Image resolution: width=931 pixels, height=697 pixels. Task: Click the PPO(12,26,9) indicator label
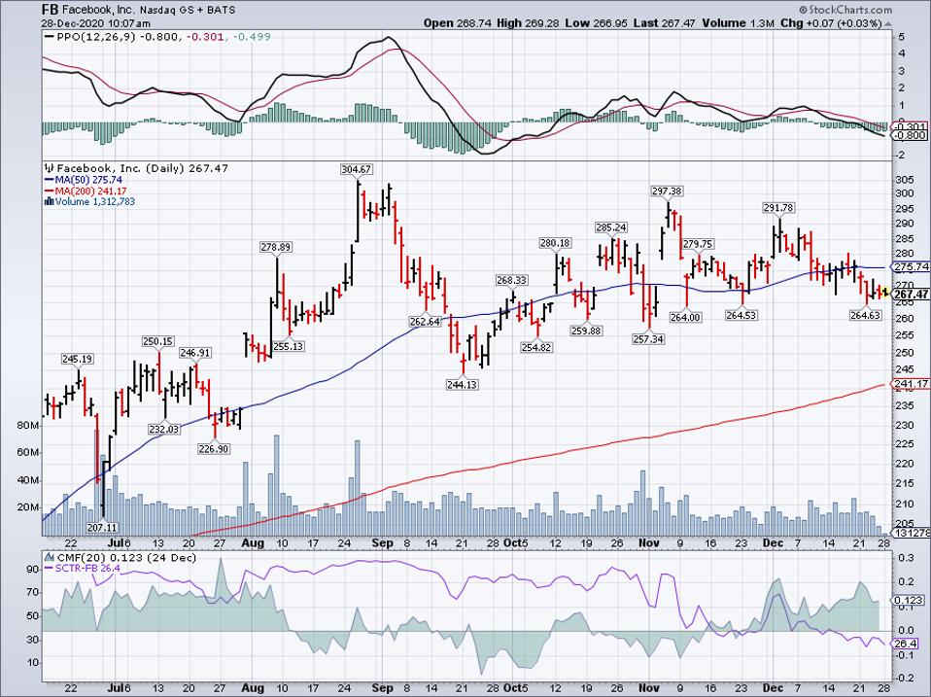point(96,37)
